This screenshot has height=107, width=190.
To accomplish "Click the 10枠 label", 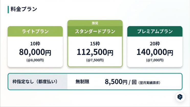I will (x=35, y=44).
